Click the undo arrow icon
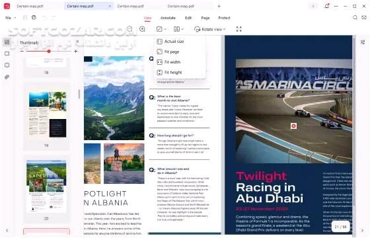This screenshot has height=238, width=370. pos(44,18)
